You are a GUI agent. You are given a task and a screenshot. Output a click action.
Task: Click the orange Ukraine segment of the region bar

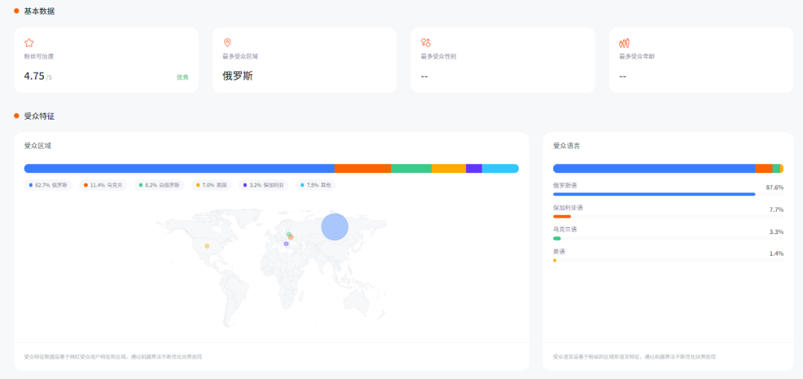pos(363,169)
